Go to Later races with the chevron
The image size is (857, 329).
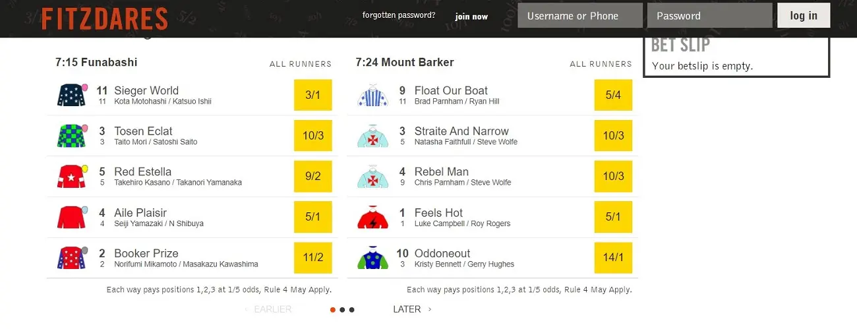tap(413, 309)
